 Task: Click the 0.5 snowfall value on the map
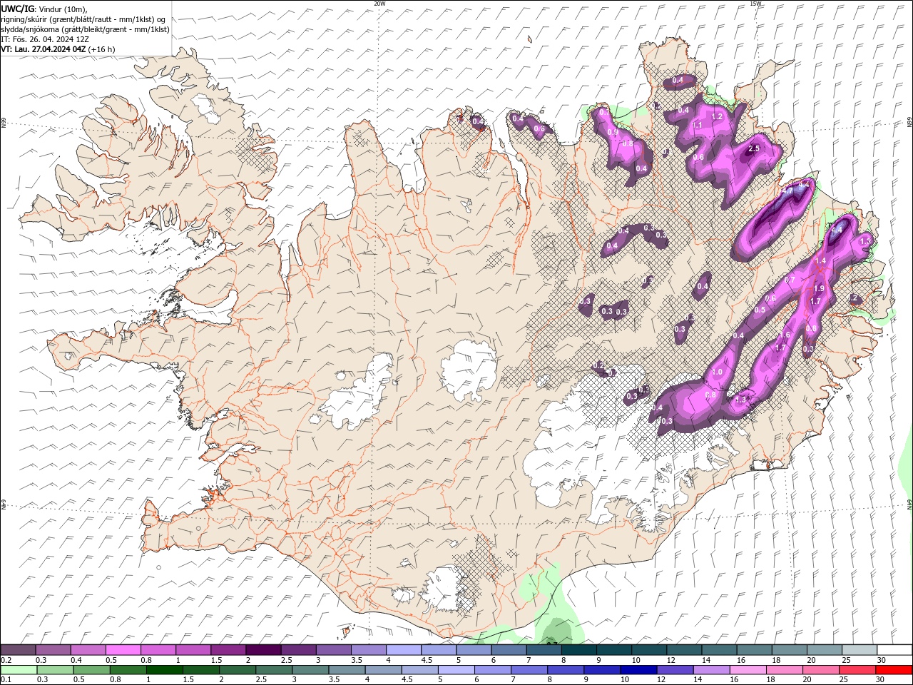[x=760, y=310]
